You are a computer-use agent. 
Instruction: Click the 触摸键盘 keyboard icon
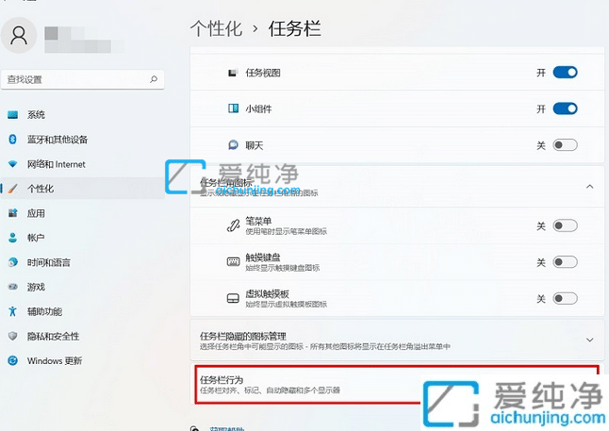click(233, 261)
